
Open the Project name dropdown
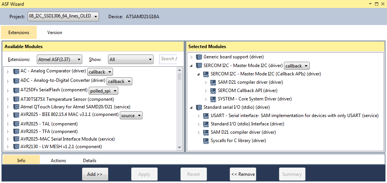tap(63, 16)
